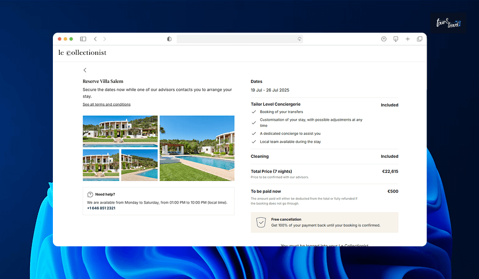
Task: Open a new tab with plus icon
Action: [407, 39]
